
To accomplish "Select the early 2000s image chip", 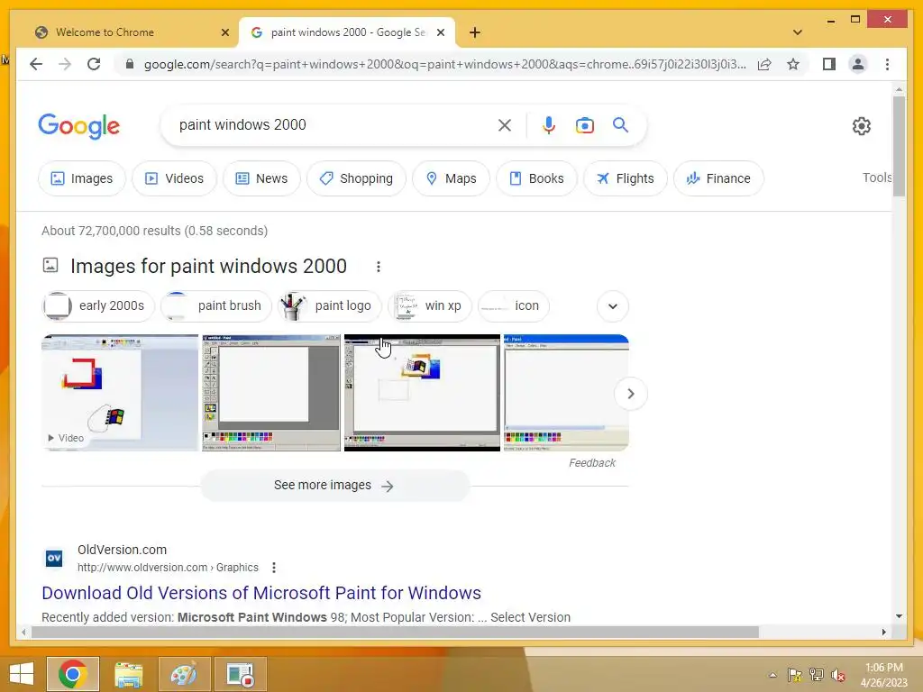I will (97, 306).
